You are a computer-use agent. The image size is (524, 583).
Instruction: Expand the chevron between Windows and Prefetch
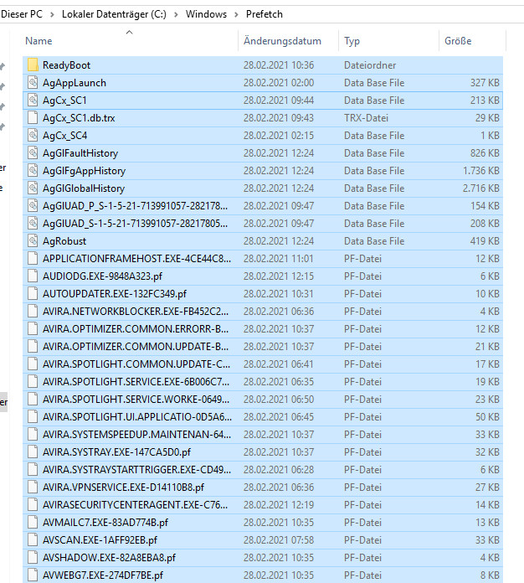coord(237,14)
